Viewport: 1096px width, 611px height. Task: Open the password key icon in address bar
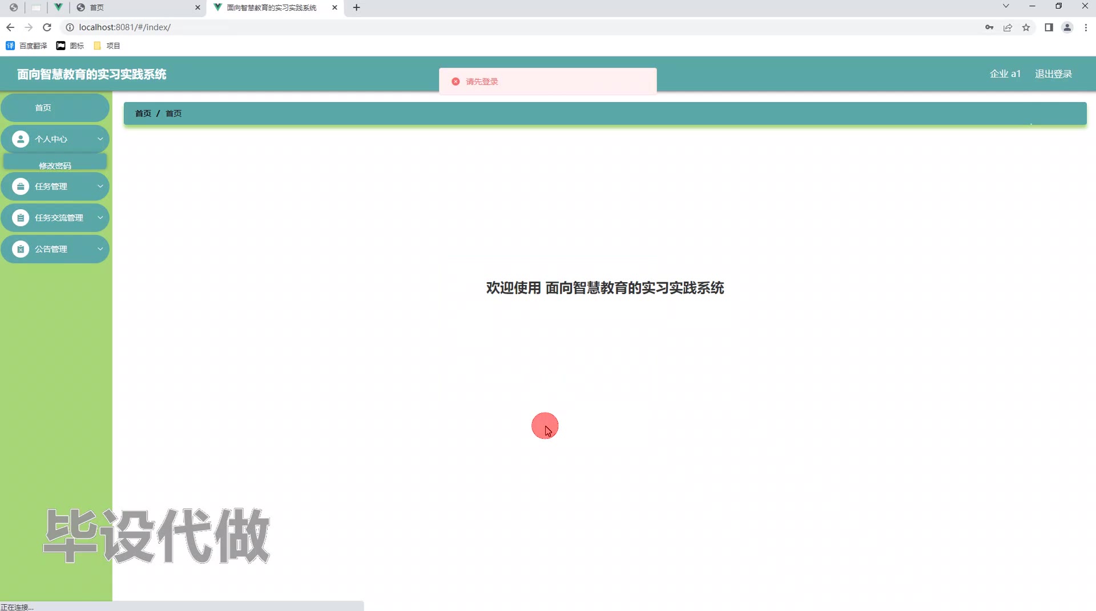coord(989,27)
